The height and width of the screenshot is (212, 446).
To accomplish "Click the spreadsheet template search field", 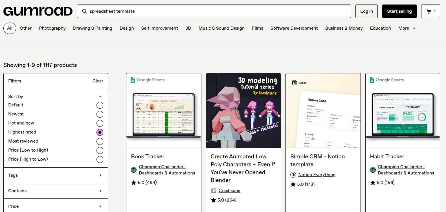I will [214, 11].
